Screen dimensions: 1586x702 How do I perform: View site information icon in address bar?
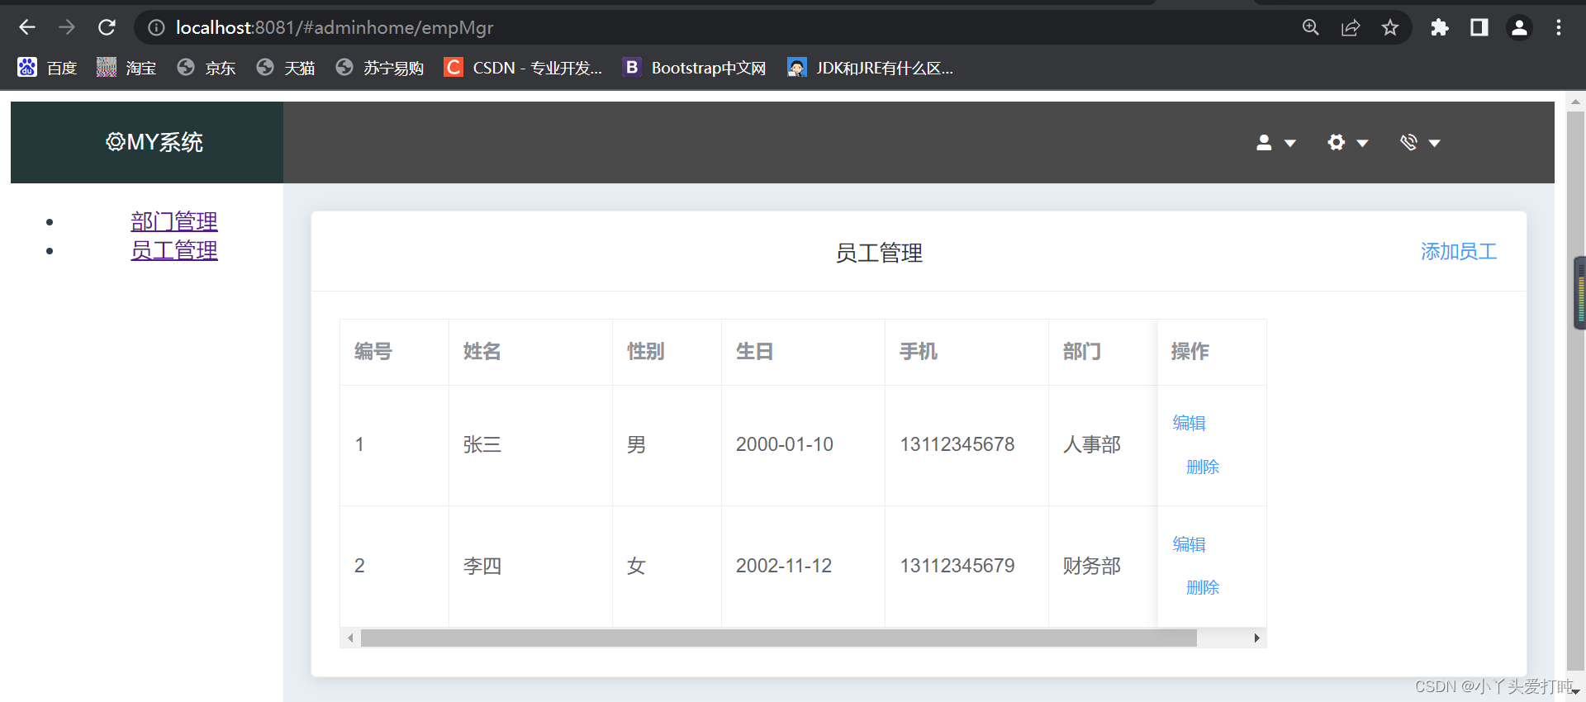click(x=156, y=27)
